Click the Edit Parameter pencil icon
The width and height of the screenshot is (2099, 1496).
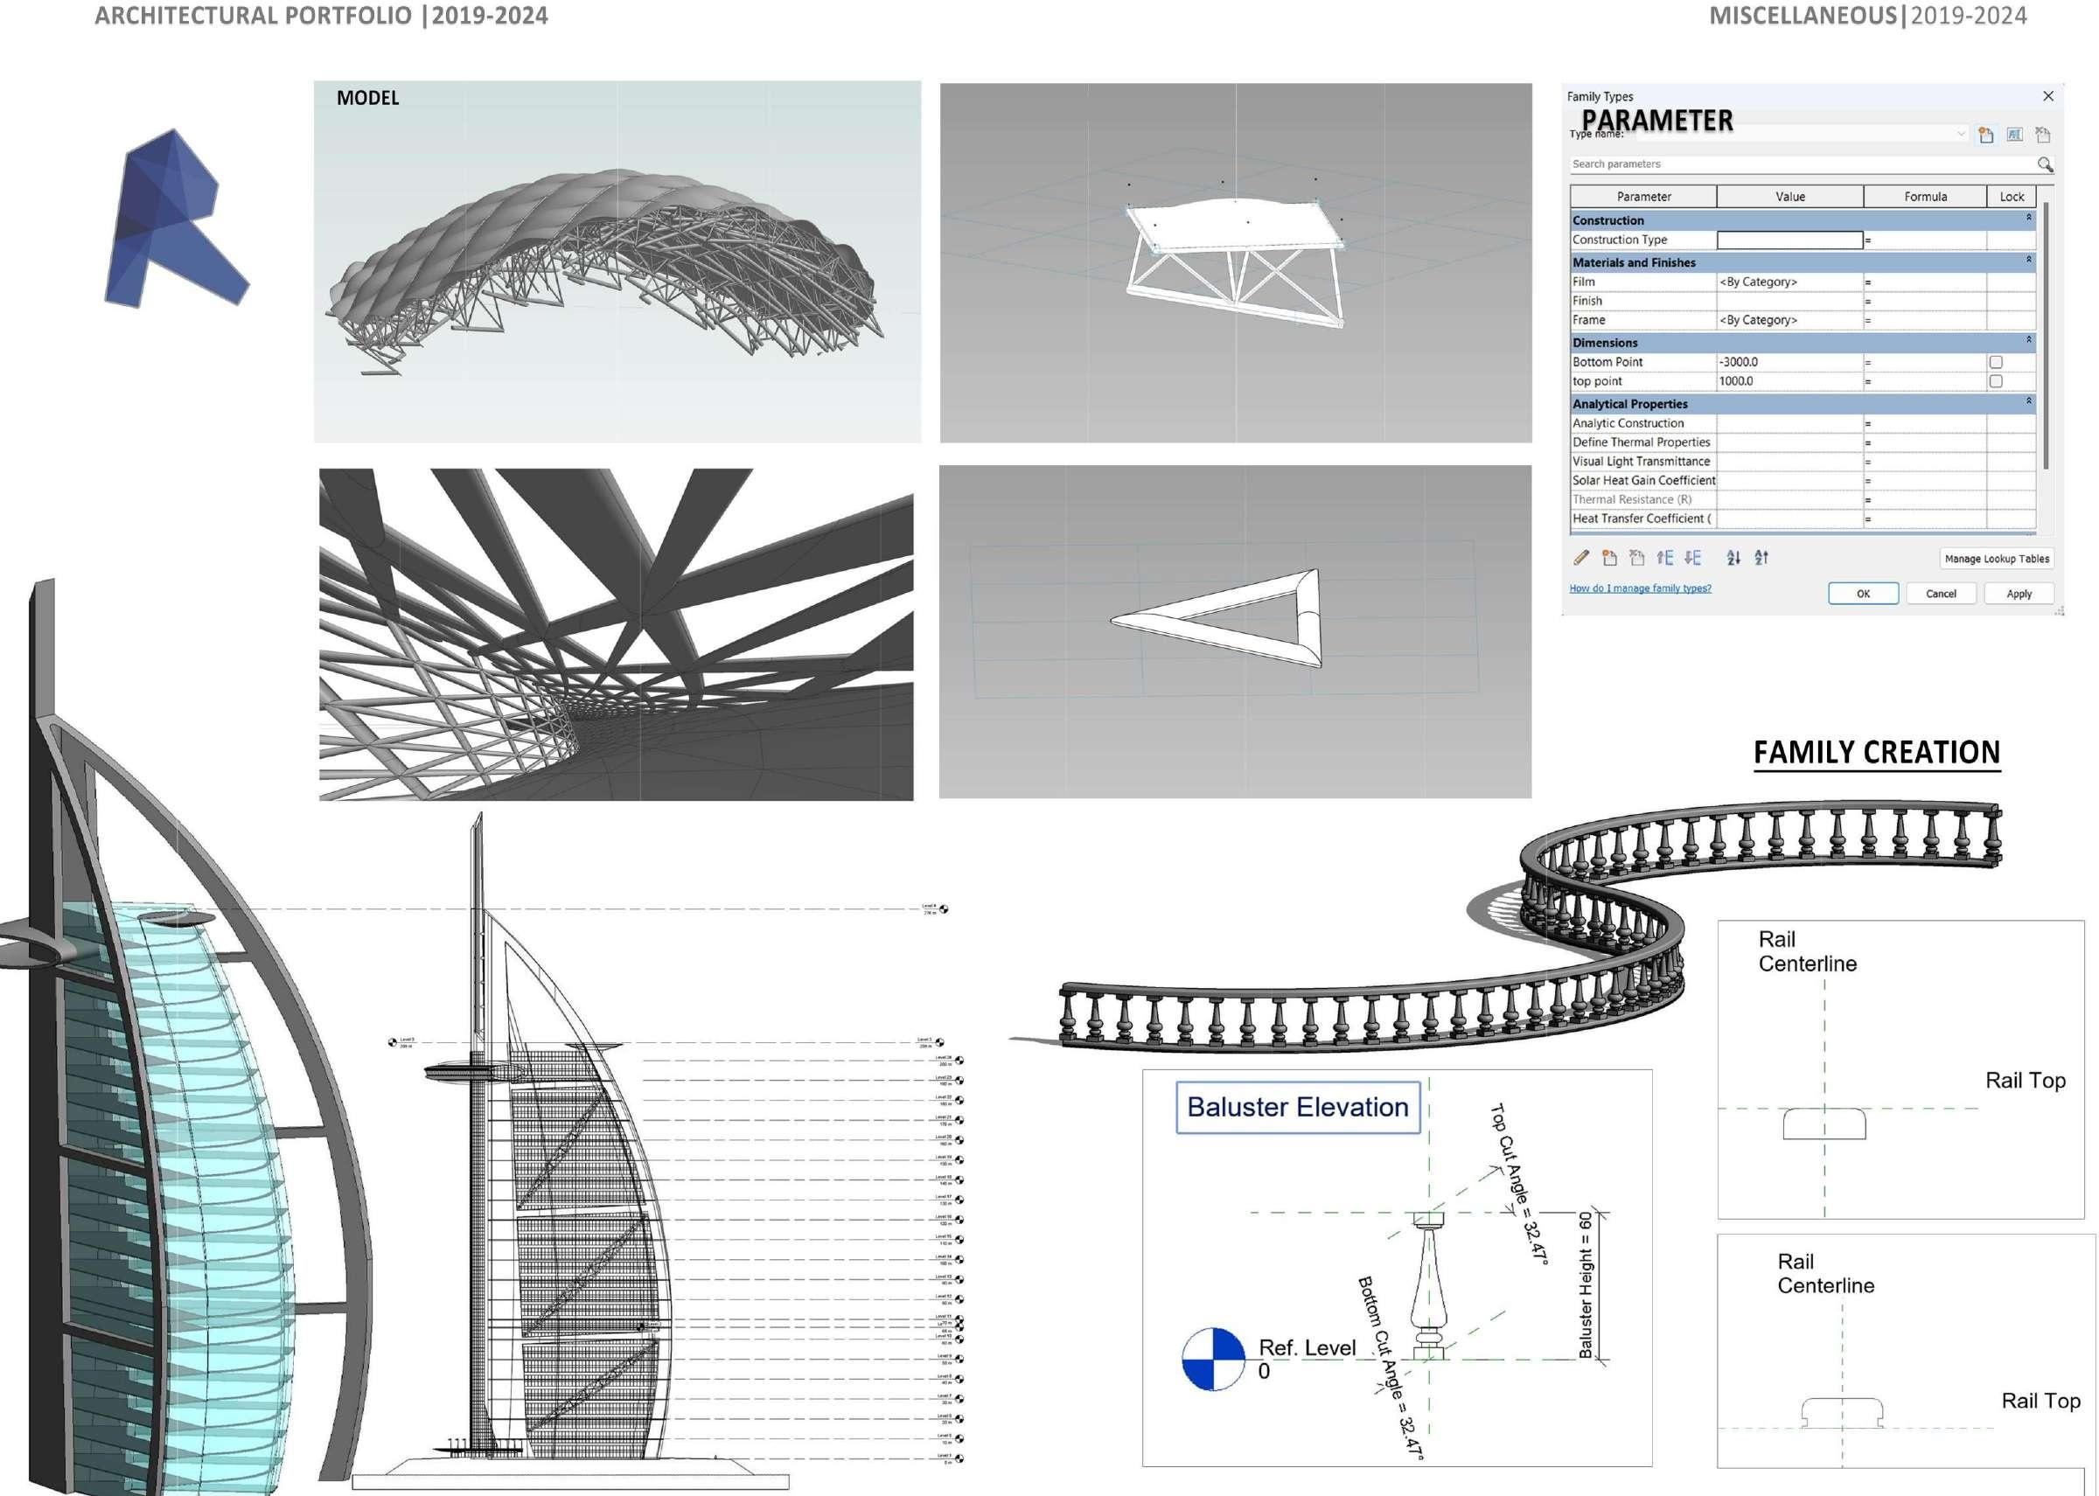(x=1581, y=557)
